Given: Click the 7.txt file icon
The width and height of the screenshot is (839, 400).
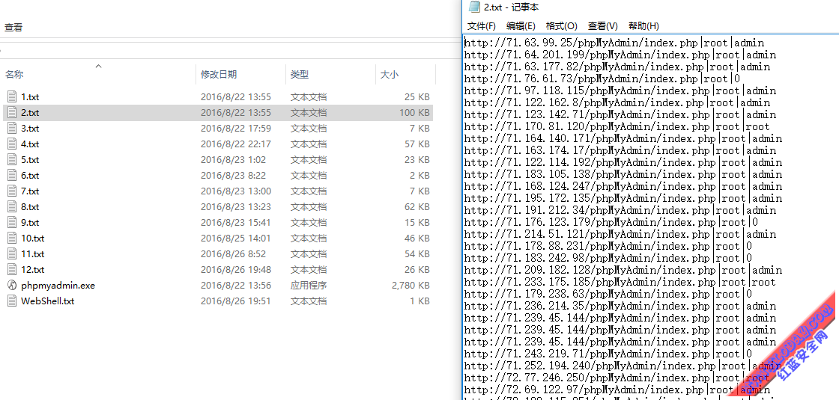Looking at the screenshot, I should [x=12, y=191].
